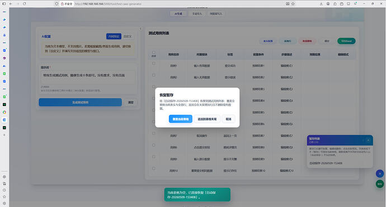Select the 内网预设 option in AI配置
Image resolution: width=386 pixels, height=207 pixels.
pos(114,36)
